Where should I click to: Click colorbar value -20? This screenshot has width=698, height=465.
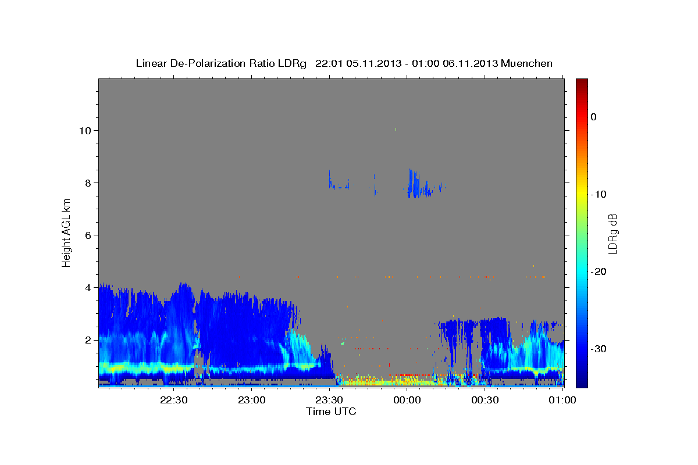point(599,271)
